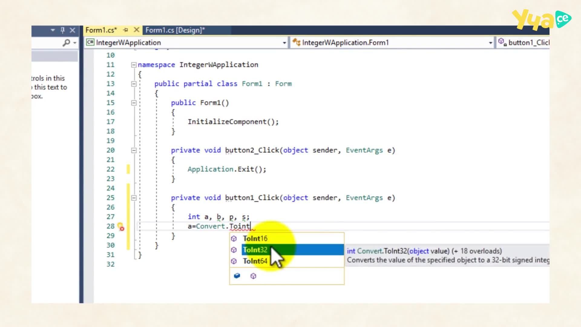Image resolution: width=581 pixels, height=327 pixels.
Task: Pin the Form1.cs tab
Action: [126, 30]
